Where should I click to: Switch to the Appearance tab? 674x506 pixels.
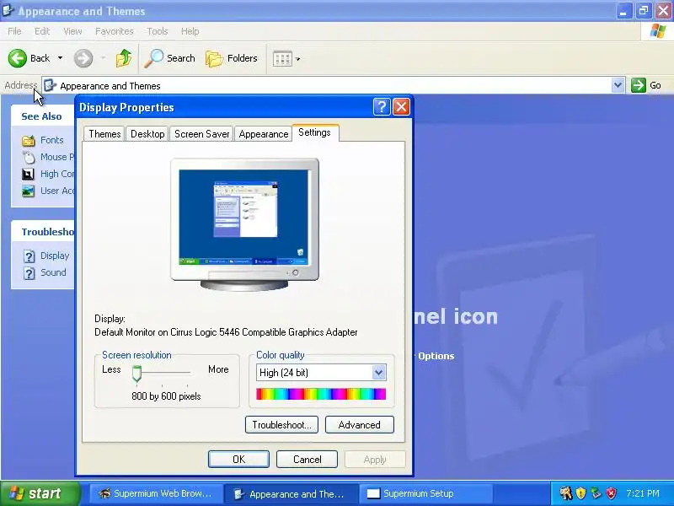pyautogui.click(x=264, y=134)
